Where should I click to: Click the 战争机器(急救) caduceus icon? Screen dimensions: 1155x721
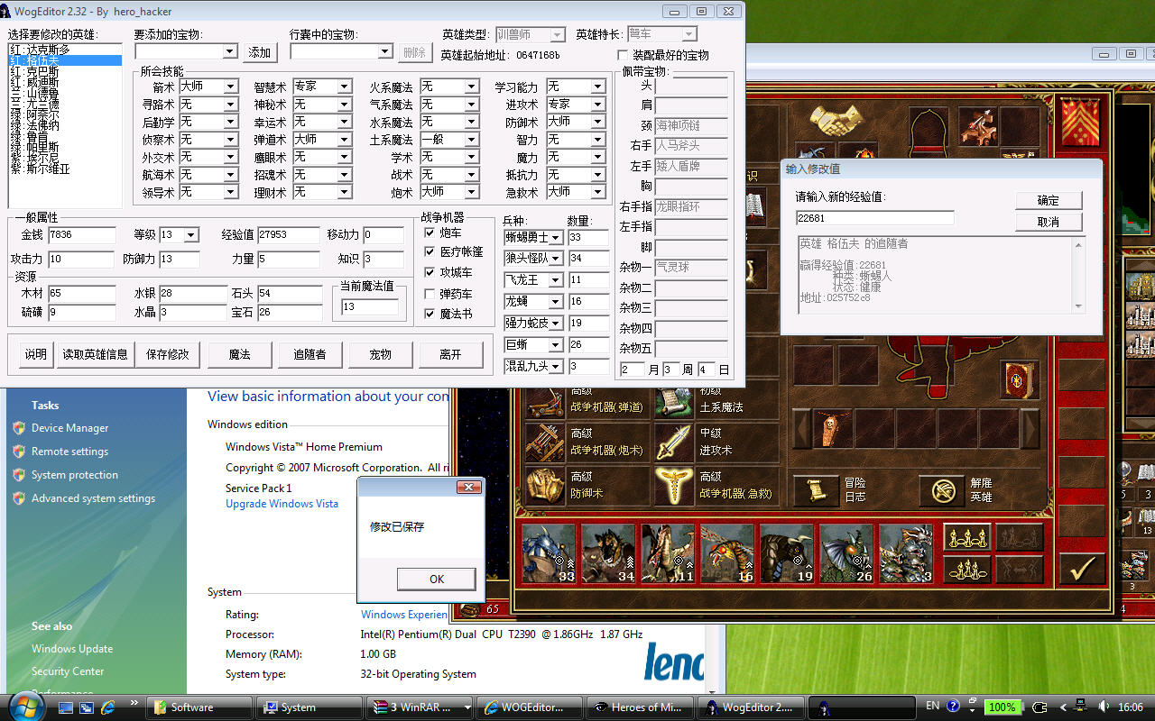[674, 485]
